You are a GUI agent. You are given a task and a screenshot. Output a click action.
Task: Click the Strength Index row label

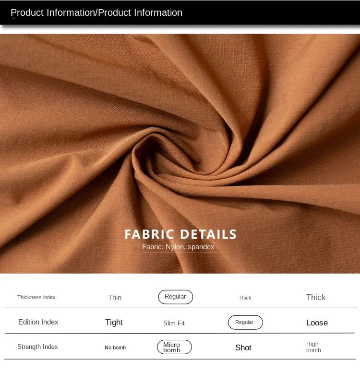(x=37, y=347)
